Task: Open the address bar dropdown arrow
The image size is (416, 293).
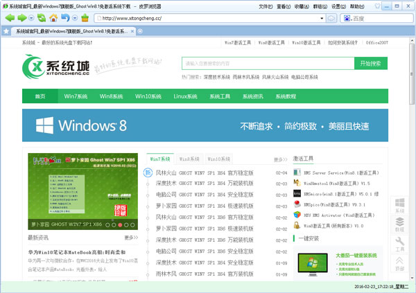Action: point(322,18)
